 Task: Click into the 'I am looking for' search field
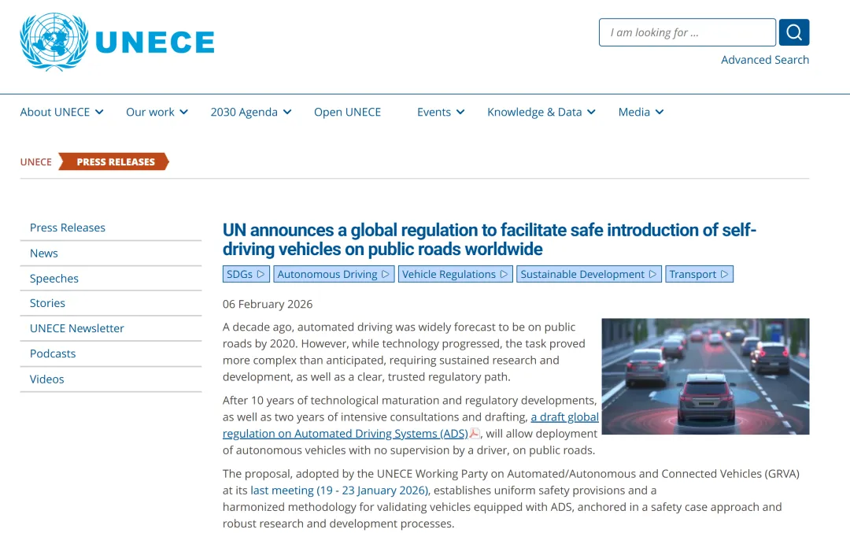pos(687,32)
